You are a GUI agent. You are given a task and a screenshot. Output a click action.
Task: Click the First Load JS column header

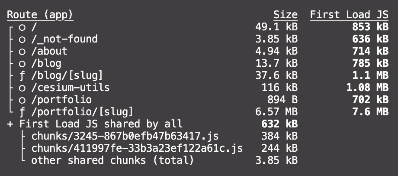(349, 15)
